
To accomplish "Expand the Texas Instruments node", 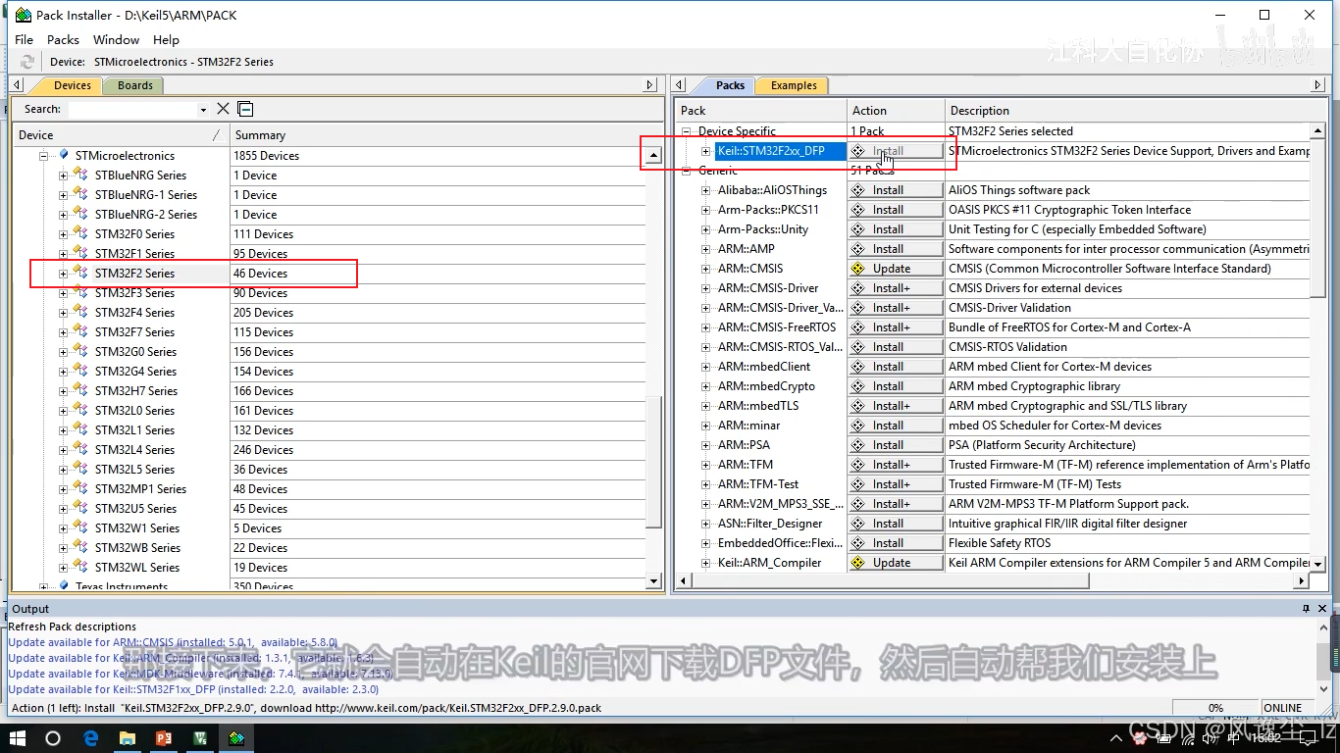I will point(43,586).
